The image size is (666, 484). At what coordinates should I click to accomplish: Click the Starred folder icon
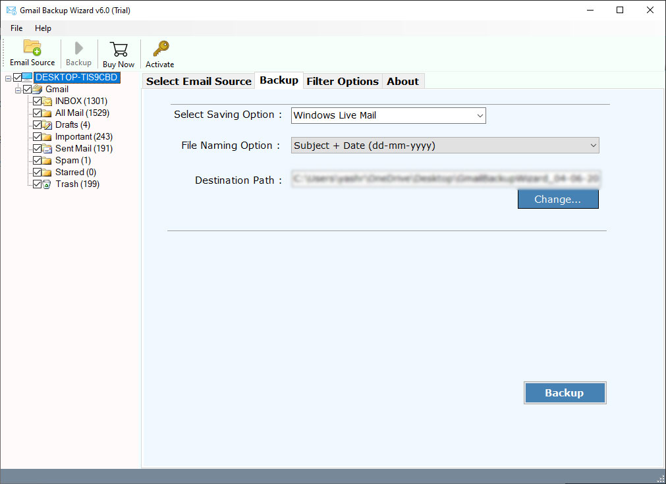coord(47,173)
